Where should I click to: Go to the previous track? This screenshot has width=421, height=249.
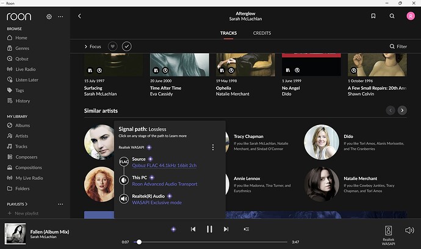pos(193,229)
